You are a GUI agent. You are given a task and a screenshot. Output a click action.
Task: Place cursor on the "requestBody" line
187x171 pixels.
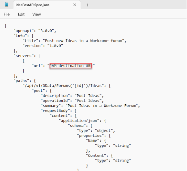tap(59, 111)
